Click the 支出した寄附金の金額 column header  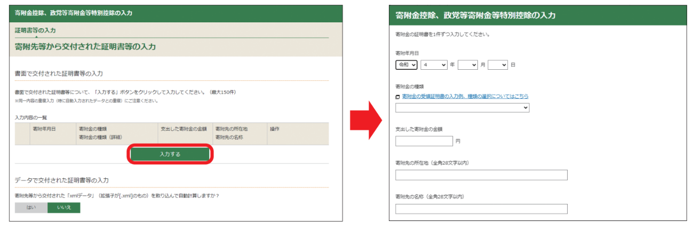tap(184, 129)
